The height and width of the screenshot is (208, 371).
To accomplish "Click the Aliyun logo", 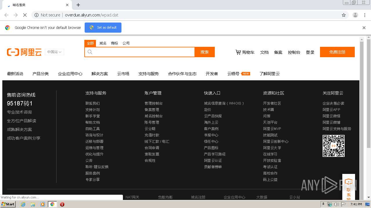I will (24, 52).
